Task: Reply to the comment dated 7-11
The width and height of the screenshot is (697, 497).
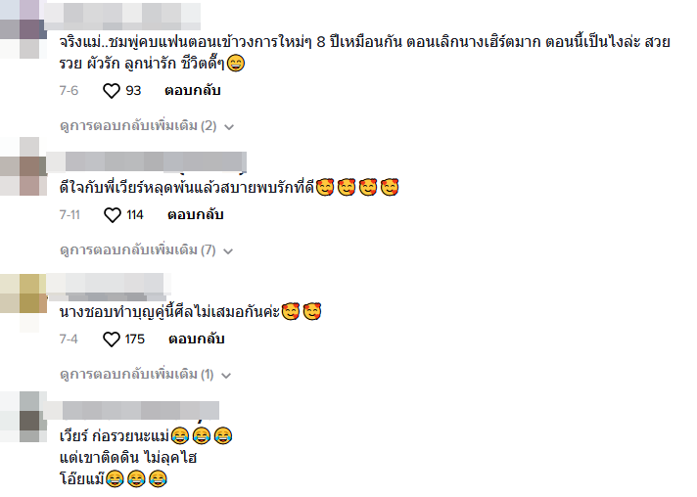Action: [x=195, y=214]
